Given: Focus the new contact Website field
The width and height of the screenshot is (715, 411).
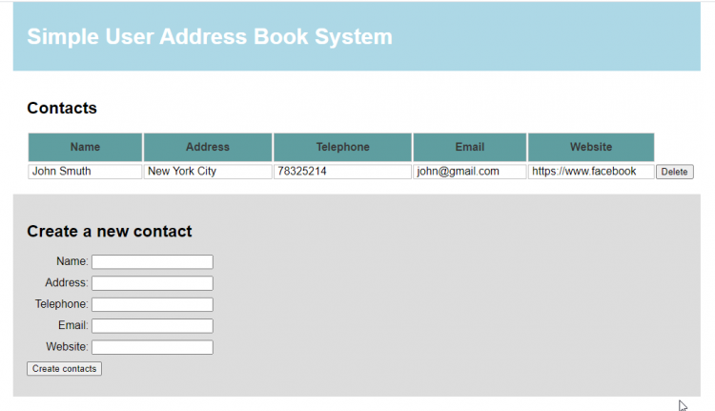Looking at the screenshot, I should pyautogui.click(x=153, y=347).
